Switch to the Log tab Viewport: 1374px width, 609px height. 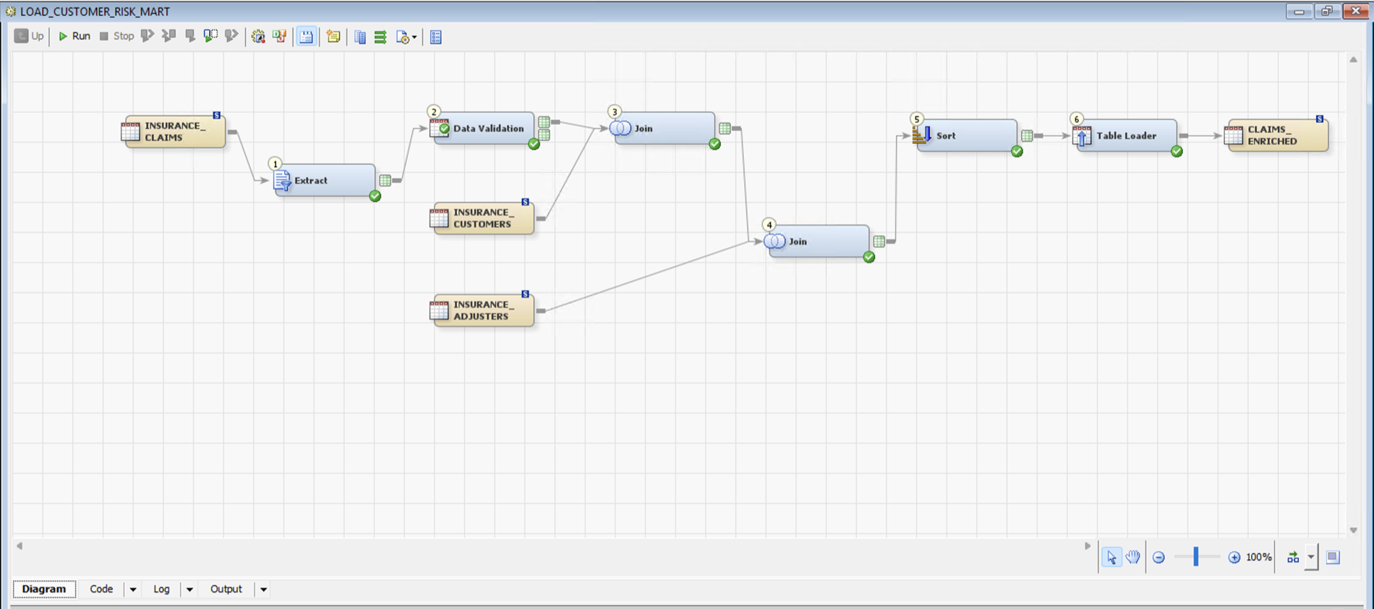pyautogui.click(x=161, y=589)
